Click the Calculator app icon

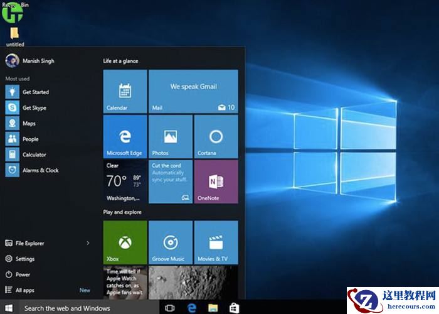(x=13, y=154)
